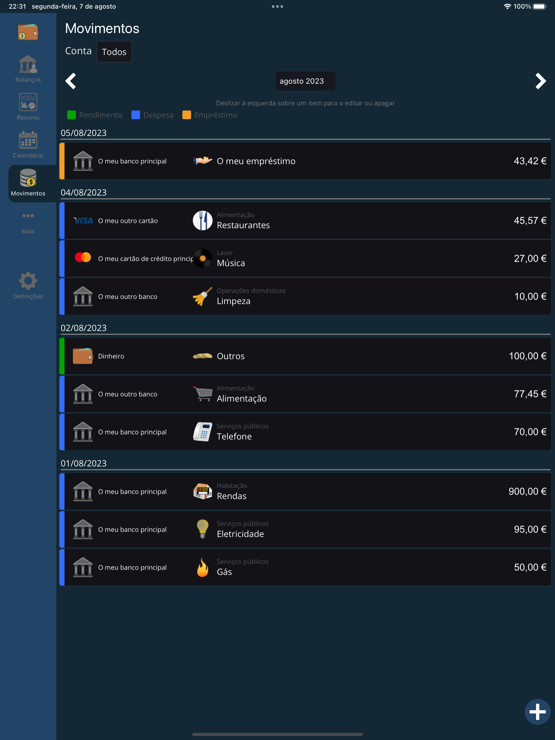Select the 50,00 € amount
This screenshot has height=740, width=555.
pyautogui.click(x=530, y=567)
